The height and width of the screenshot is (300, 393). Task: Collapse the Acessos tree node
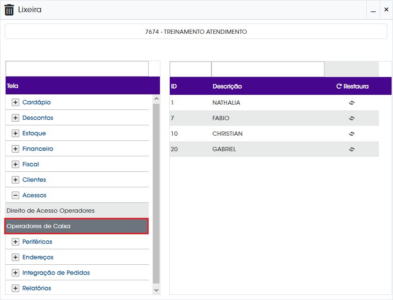pyautogui.click(x=15, y=195)
